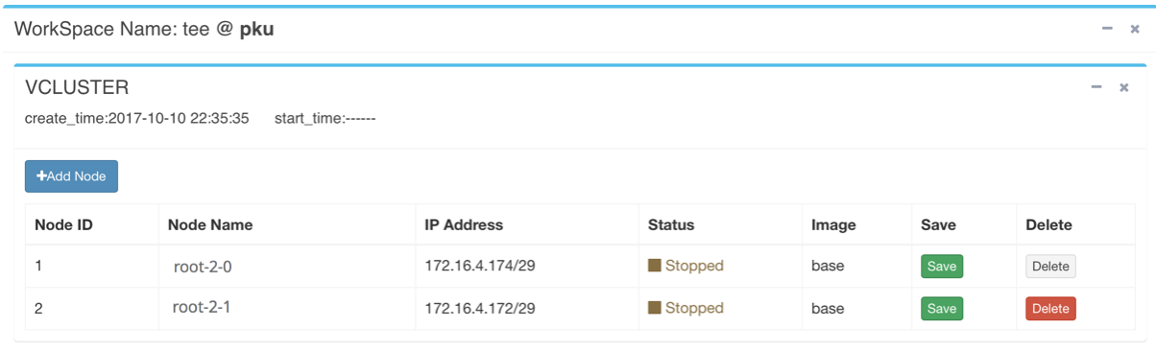
Task: Click the node name root-2-1
Action: coord(202,309)
